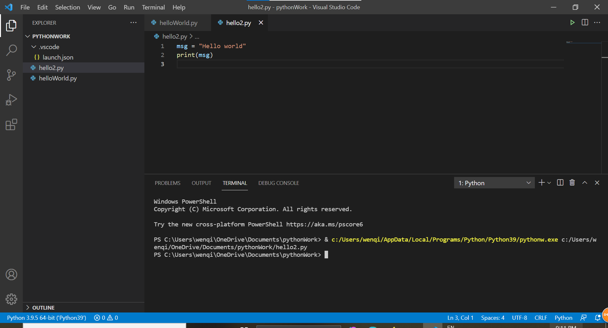Split the terminal pane

click(560, 182)
